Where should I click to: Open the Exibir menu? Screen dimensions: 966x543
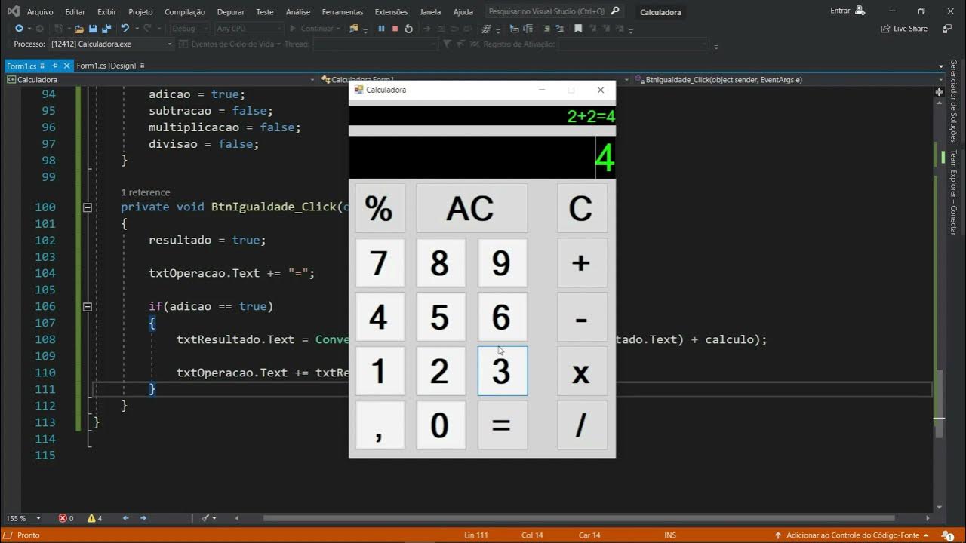point(106,11)
